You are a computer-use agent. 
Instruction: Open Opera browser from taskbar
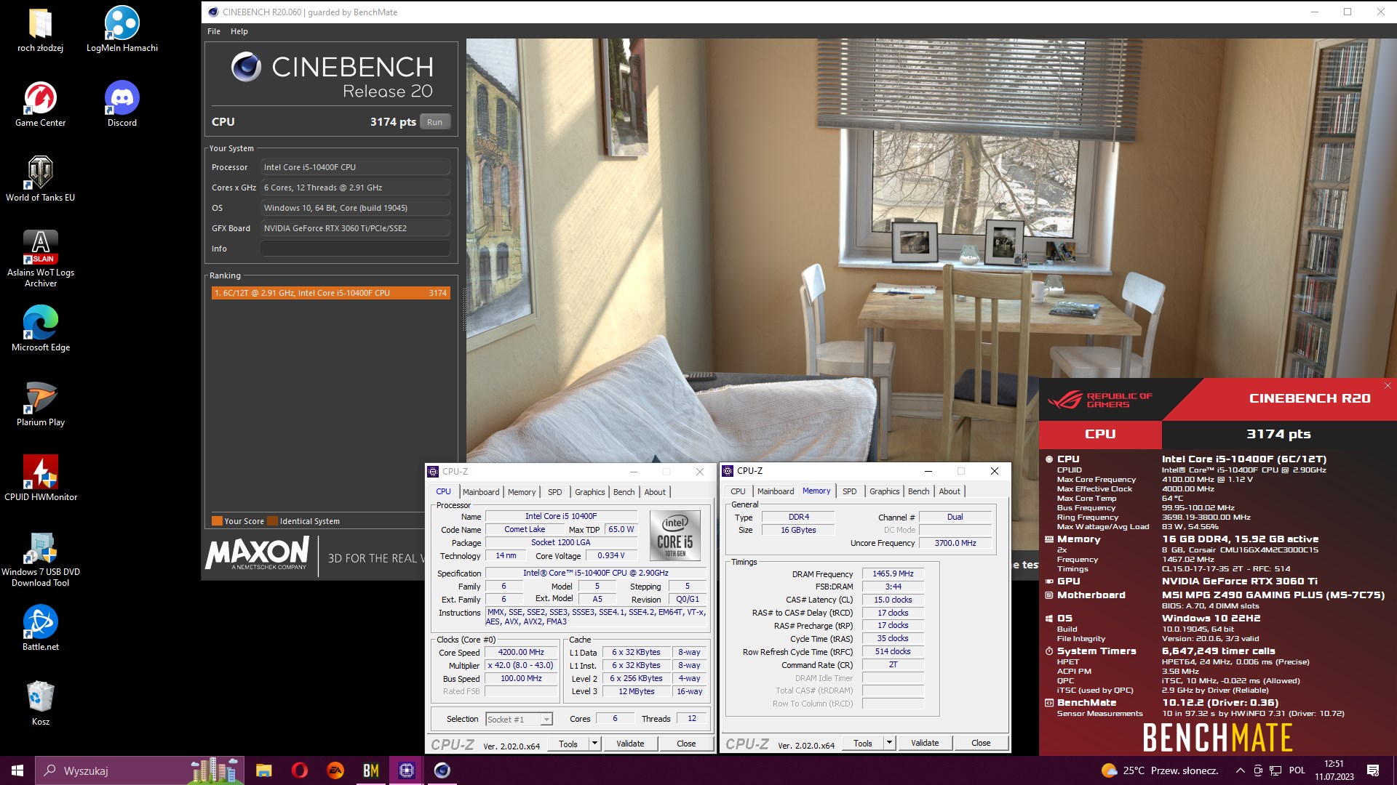click(300, 770)
